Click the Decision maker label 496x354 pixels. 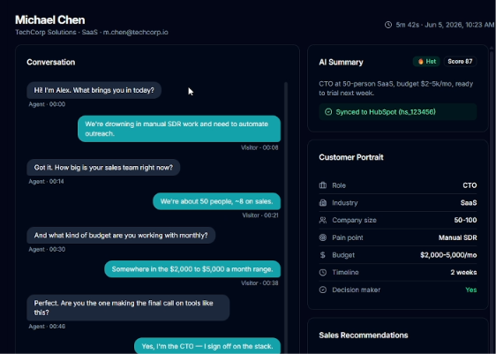click(357, 290)
